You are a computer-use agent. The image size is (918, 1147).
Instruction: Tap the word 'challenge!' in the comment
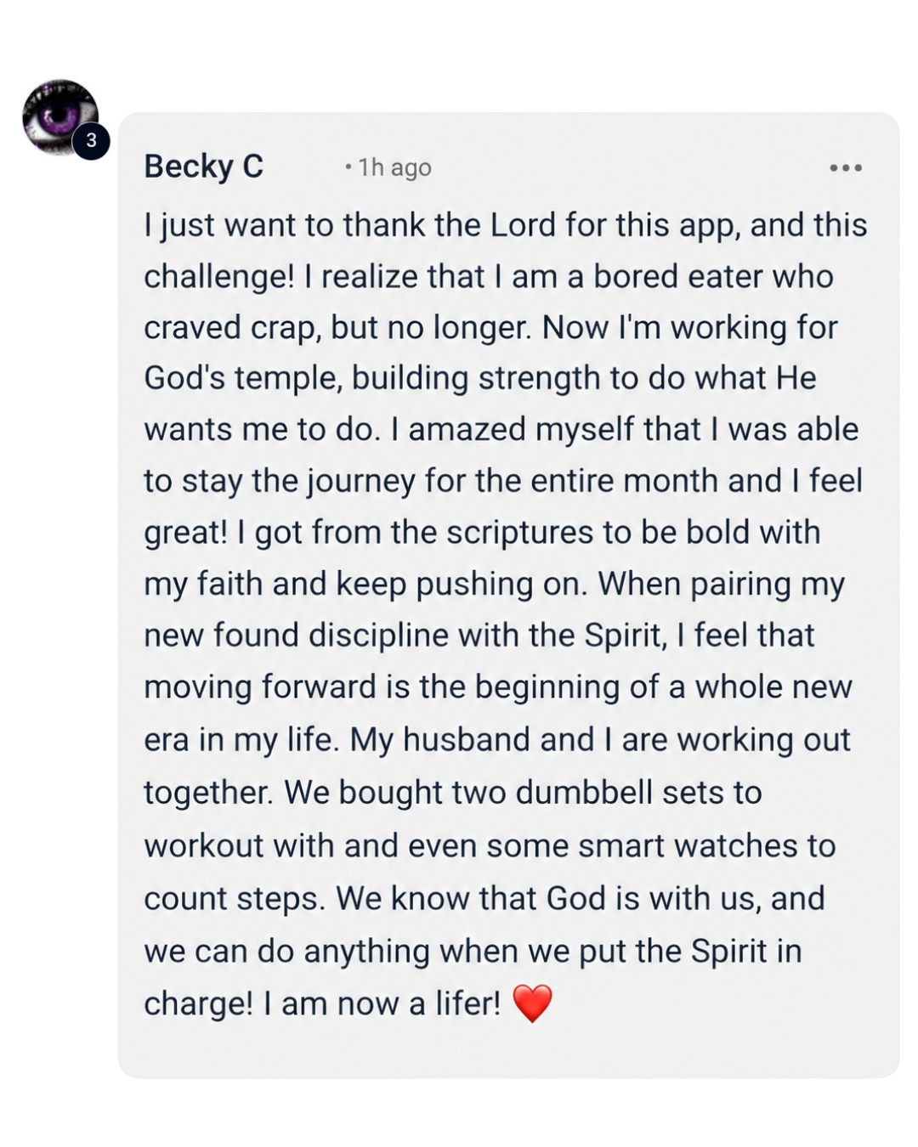(219, 277)
